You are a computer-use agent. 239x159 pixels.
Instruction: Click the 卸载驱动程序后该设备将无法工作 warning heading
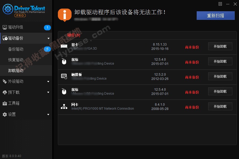[x=120, y=12]
